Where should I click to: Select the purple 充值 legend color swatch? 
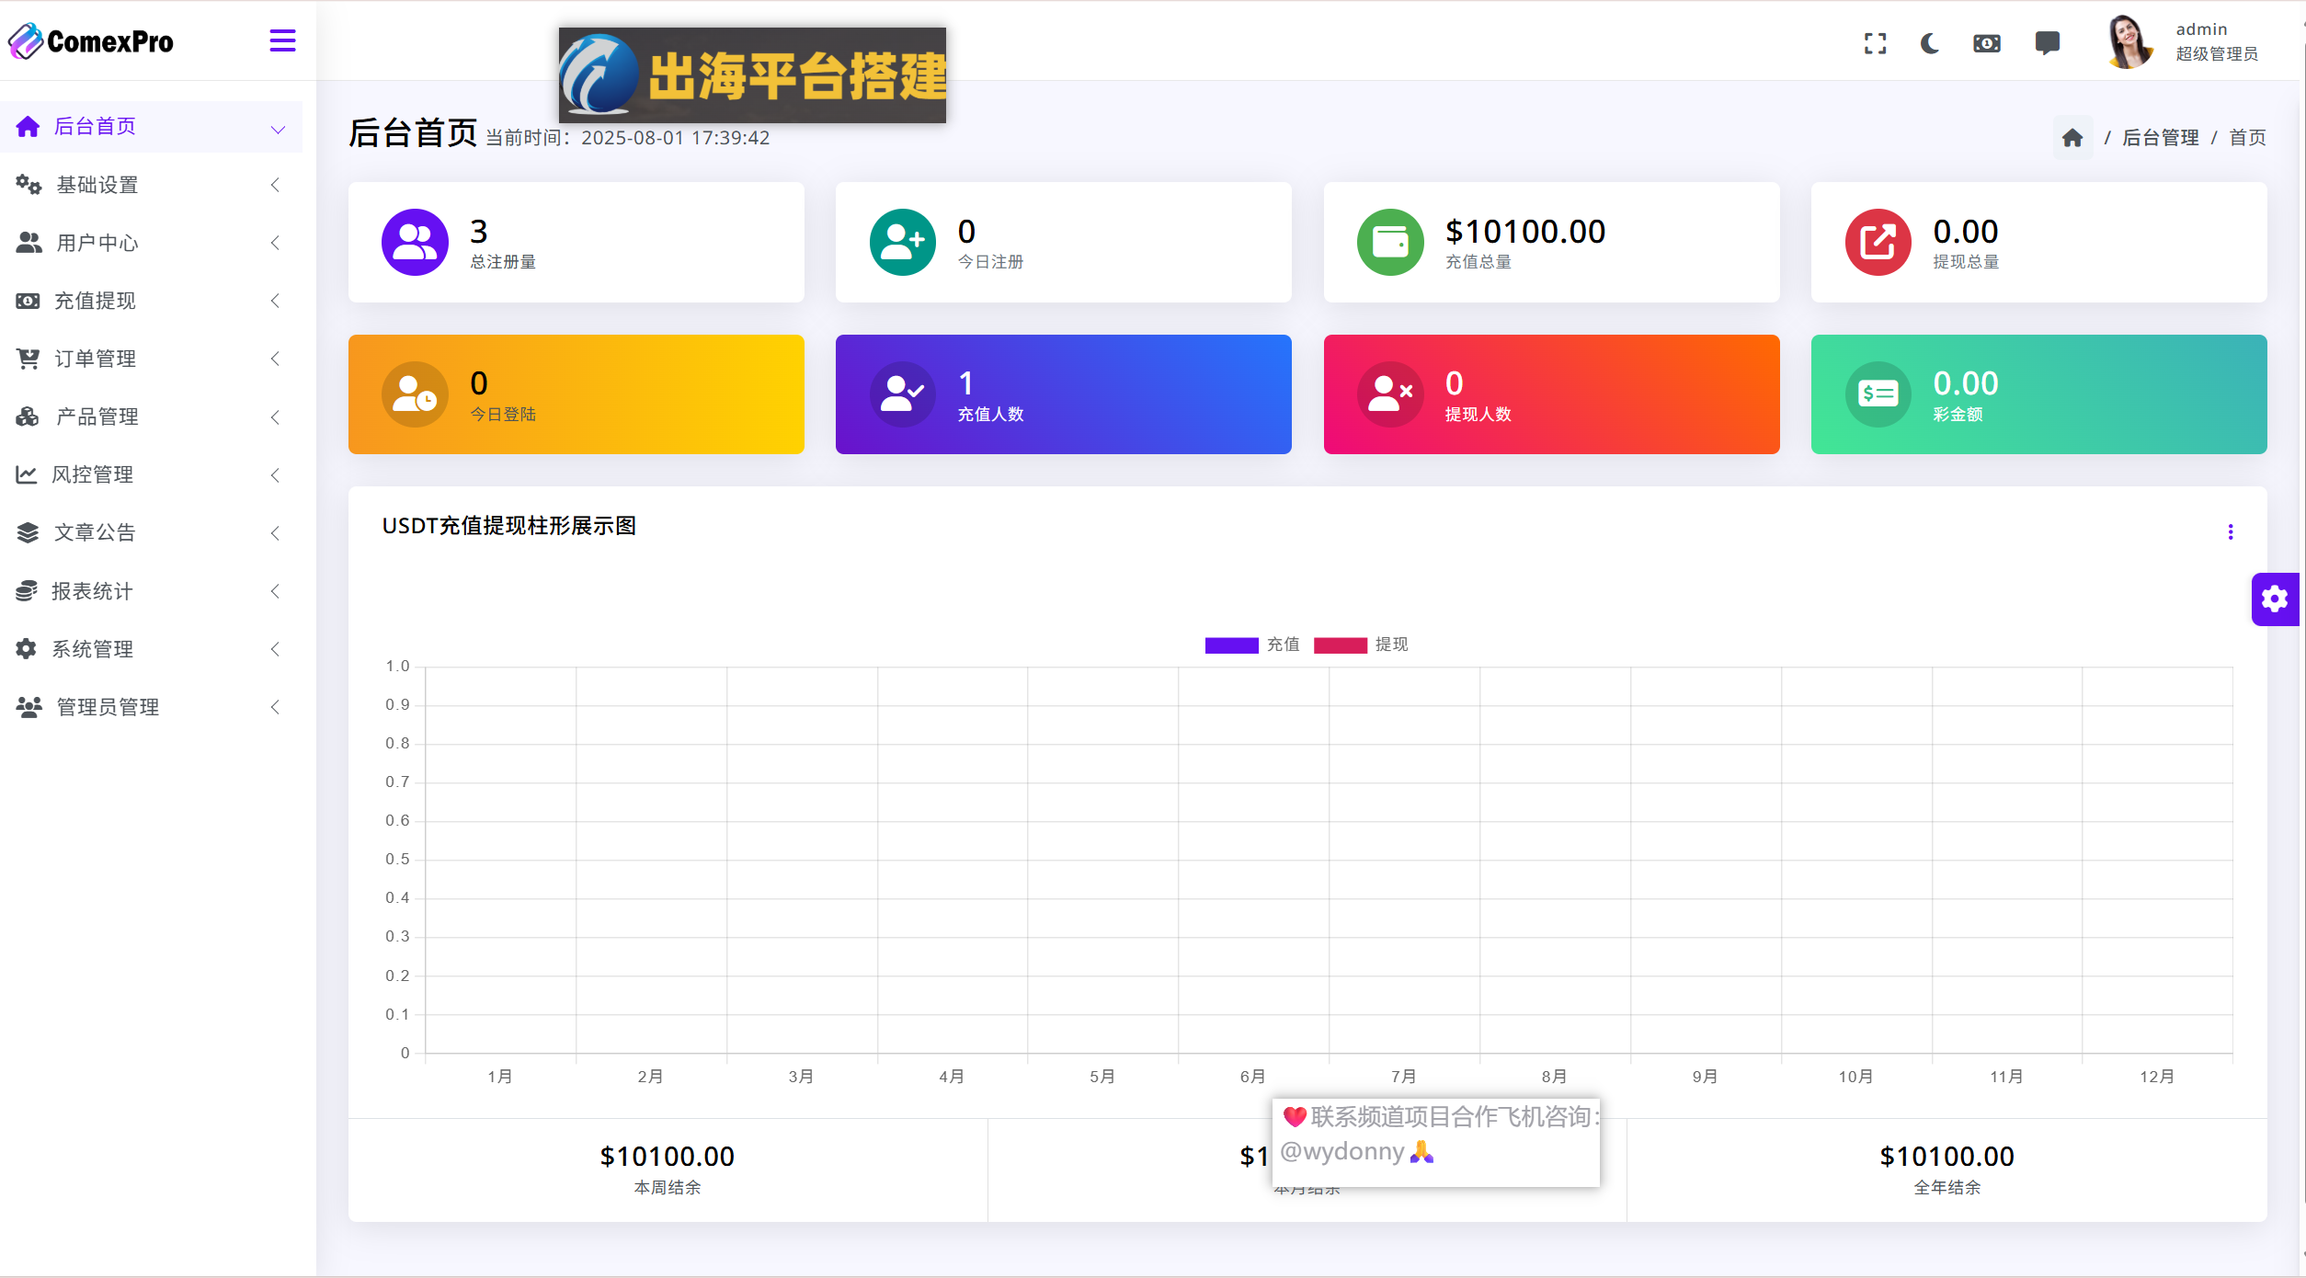tap(1231, 645)
